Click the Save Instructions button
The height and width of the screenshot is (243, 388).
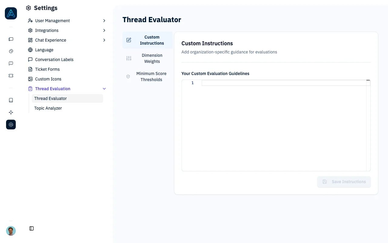(344, 182)
